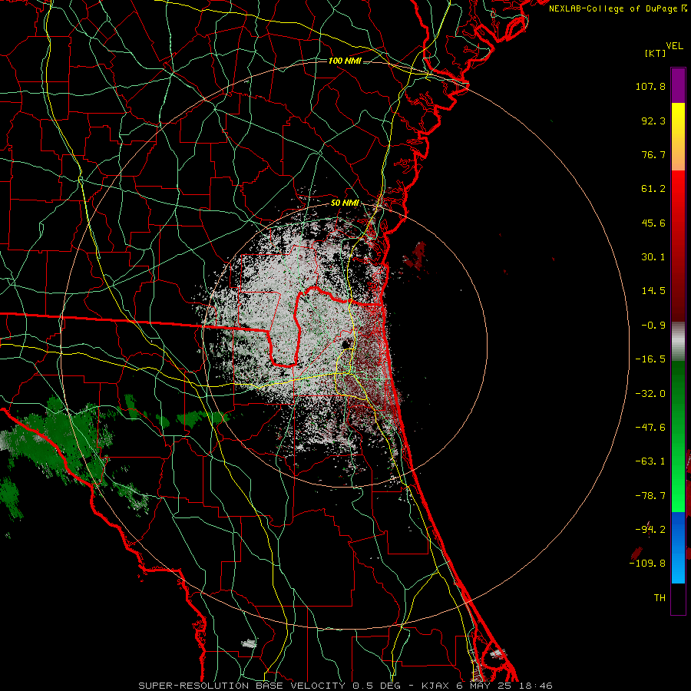691x691 pixels.
Task: Click the VEL legend heading
Action: tap(674, 46)
